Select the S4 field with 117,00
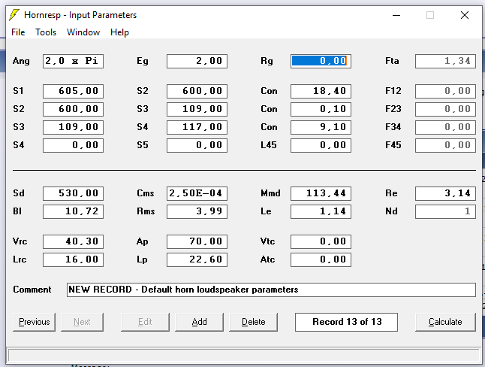Screen dimensions: 485x367 click(x=197, y=127)
